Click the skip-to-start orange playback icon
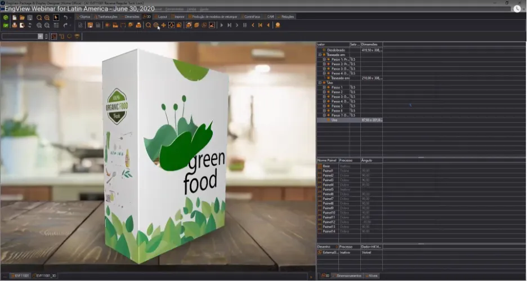 [260, 25]
